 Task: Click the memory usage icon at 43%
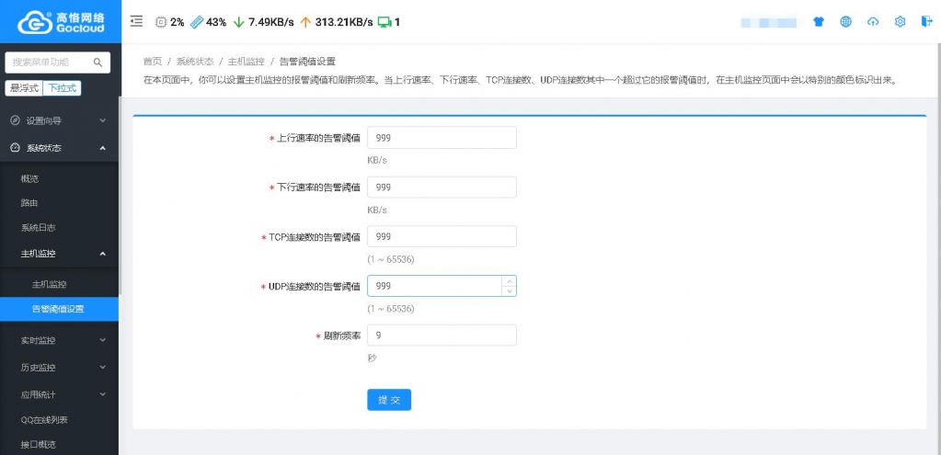point(197,22)
